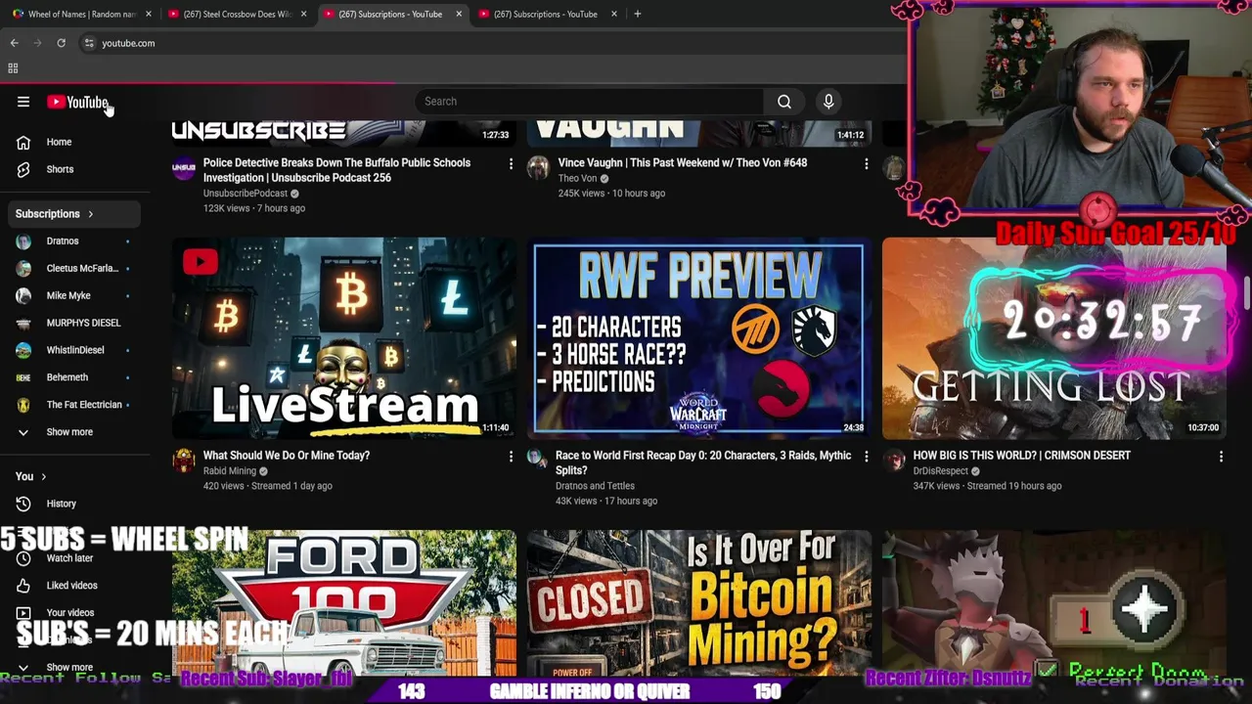This screenshot has width=1252, height=704.
Task: Click the Bitcoin Mining thumbnail
Action: [698, 603]
